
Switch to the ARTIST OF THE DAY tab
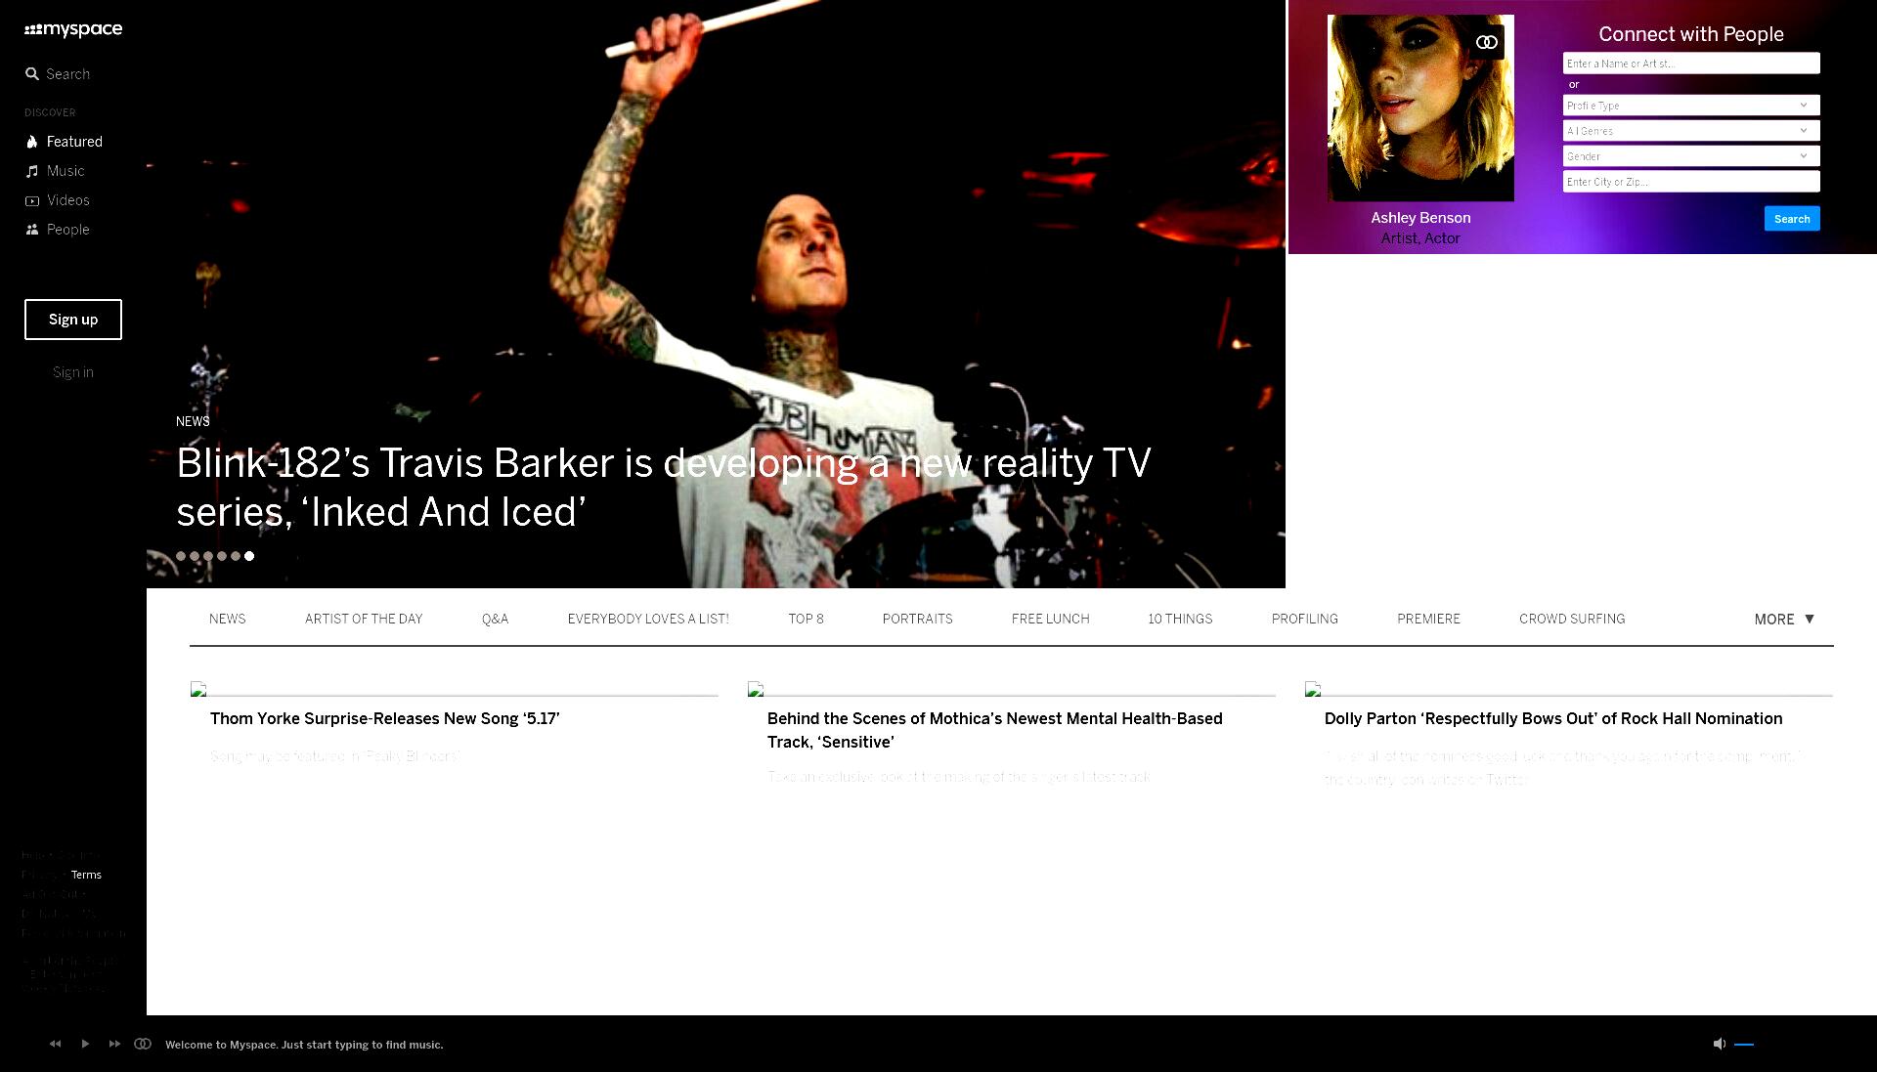click(x=364, y=620)
